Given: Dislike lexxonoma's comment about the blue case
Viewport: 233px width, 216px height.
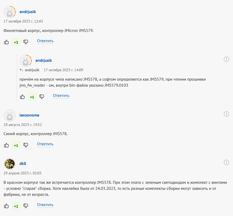Looking at the screenshot, I should click(26, 145).
